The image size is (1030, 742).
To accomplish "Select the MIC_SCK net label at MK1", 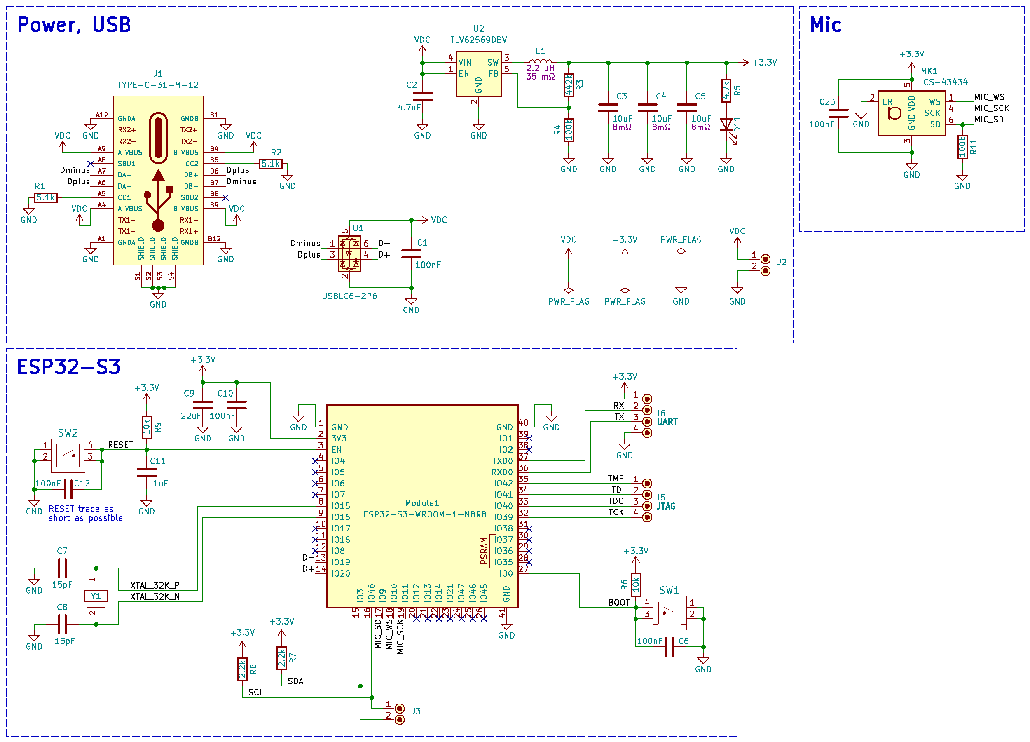I will [991, 108].
